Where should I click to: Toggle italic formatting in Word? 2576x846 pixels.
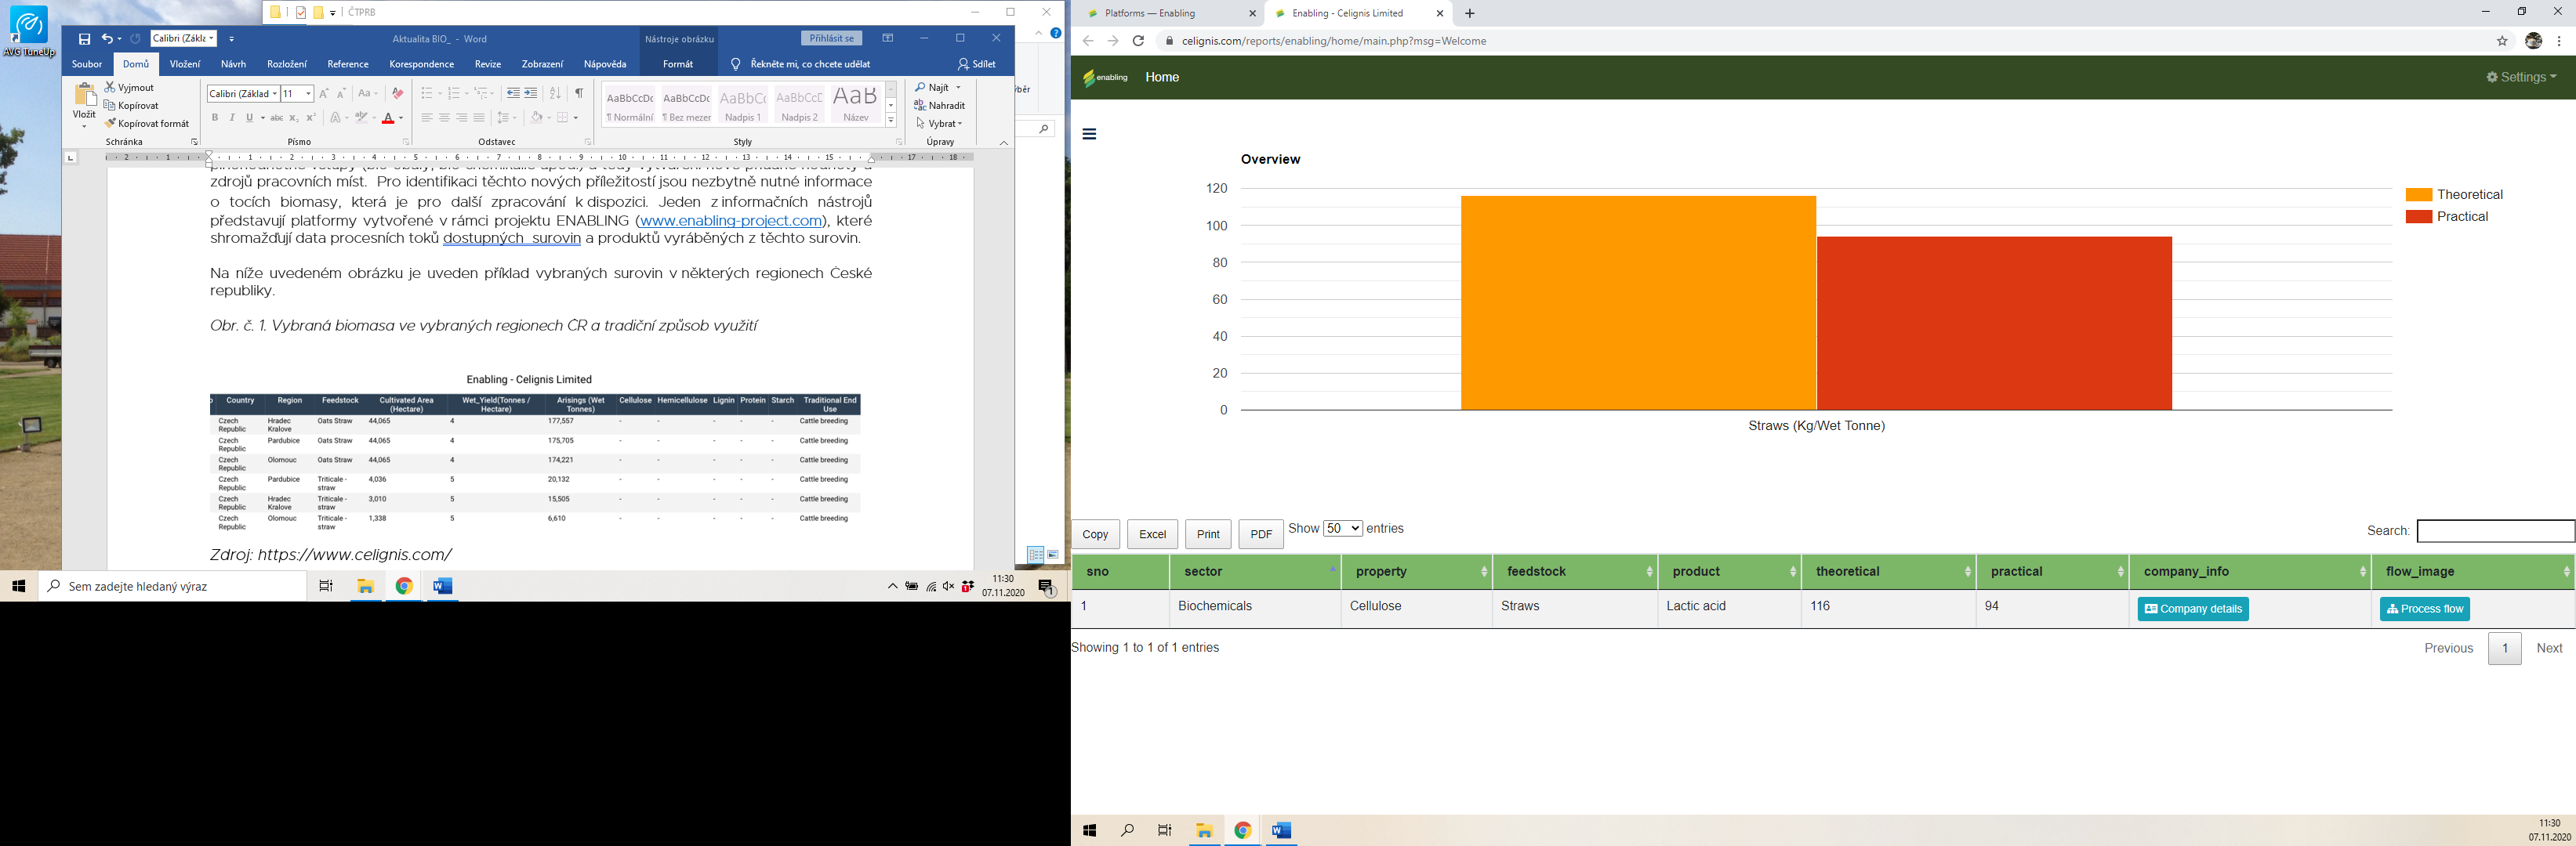click(232, 117)
